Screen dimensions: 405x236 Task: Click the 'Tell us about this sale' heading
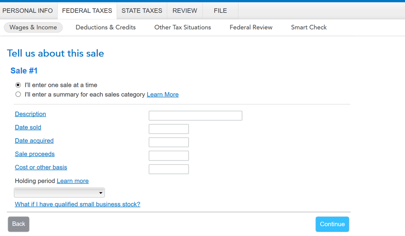point(55,53)
